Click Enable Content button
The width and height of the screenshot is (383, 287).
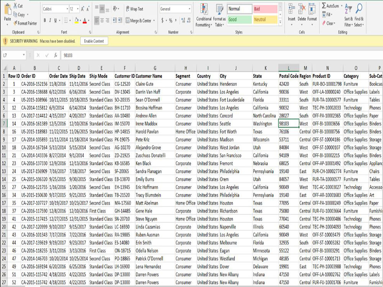[94, 41]
